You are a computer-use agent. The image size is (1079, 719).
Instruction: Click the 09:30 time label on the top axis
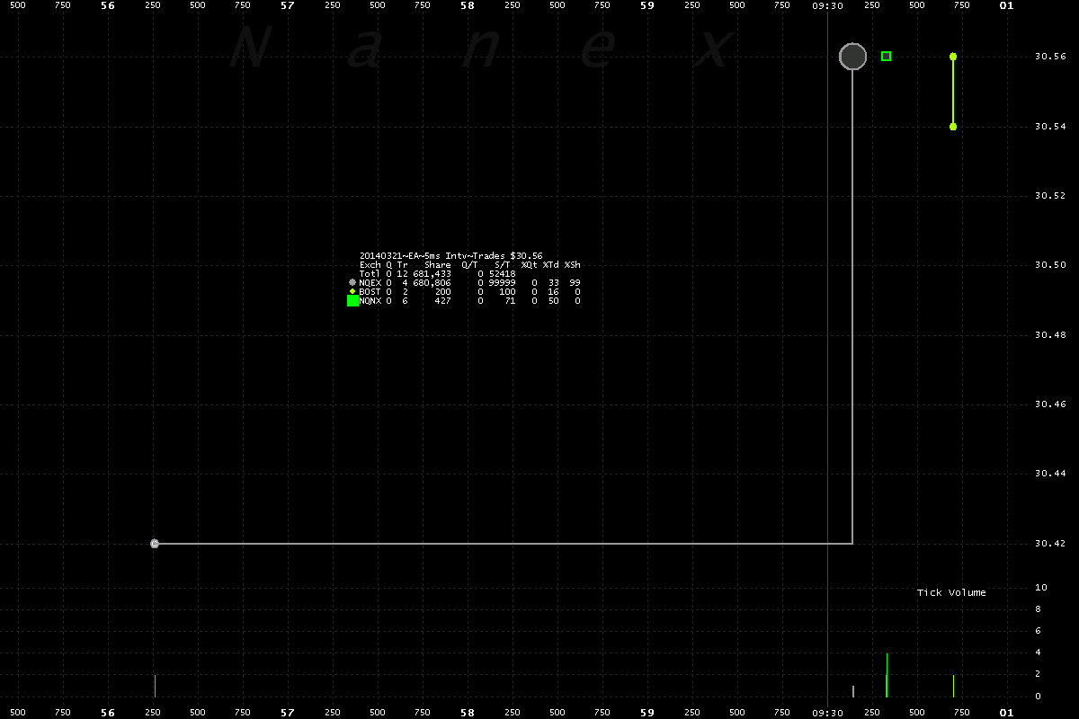click(x=827, y=5)
